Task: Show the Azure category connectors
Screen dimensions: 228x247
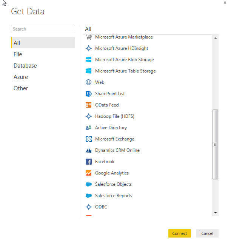Action: (21, 77)
